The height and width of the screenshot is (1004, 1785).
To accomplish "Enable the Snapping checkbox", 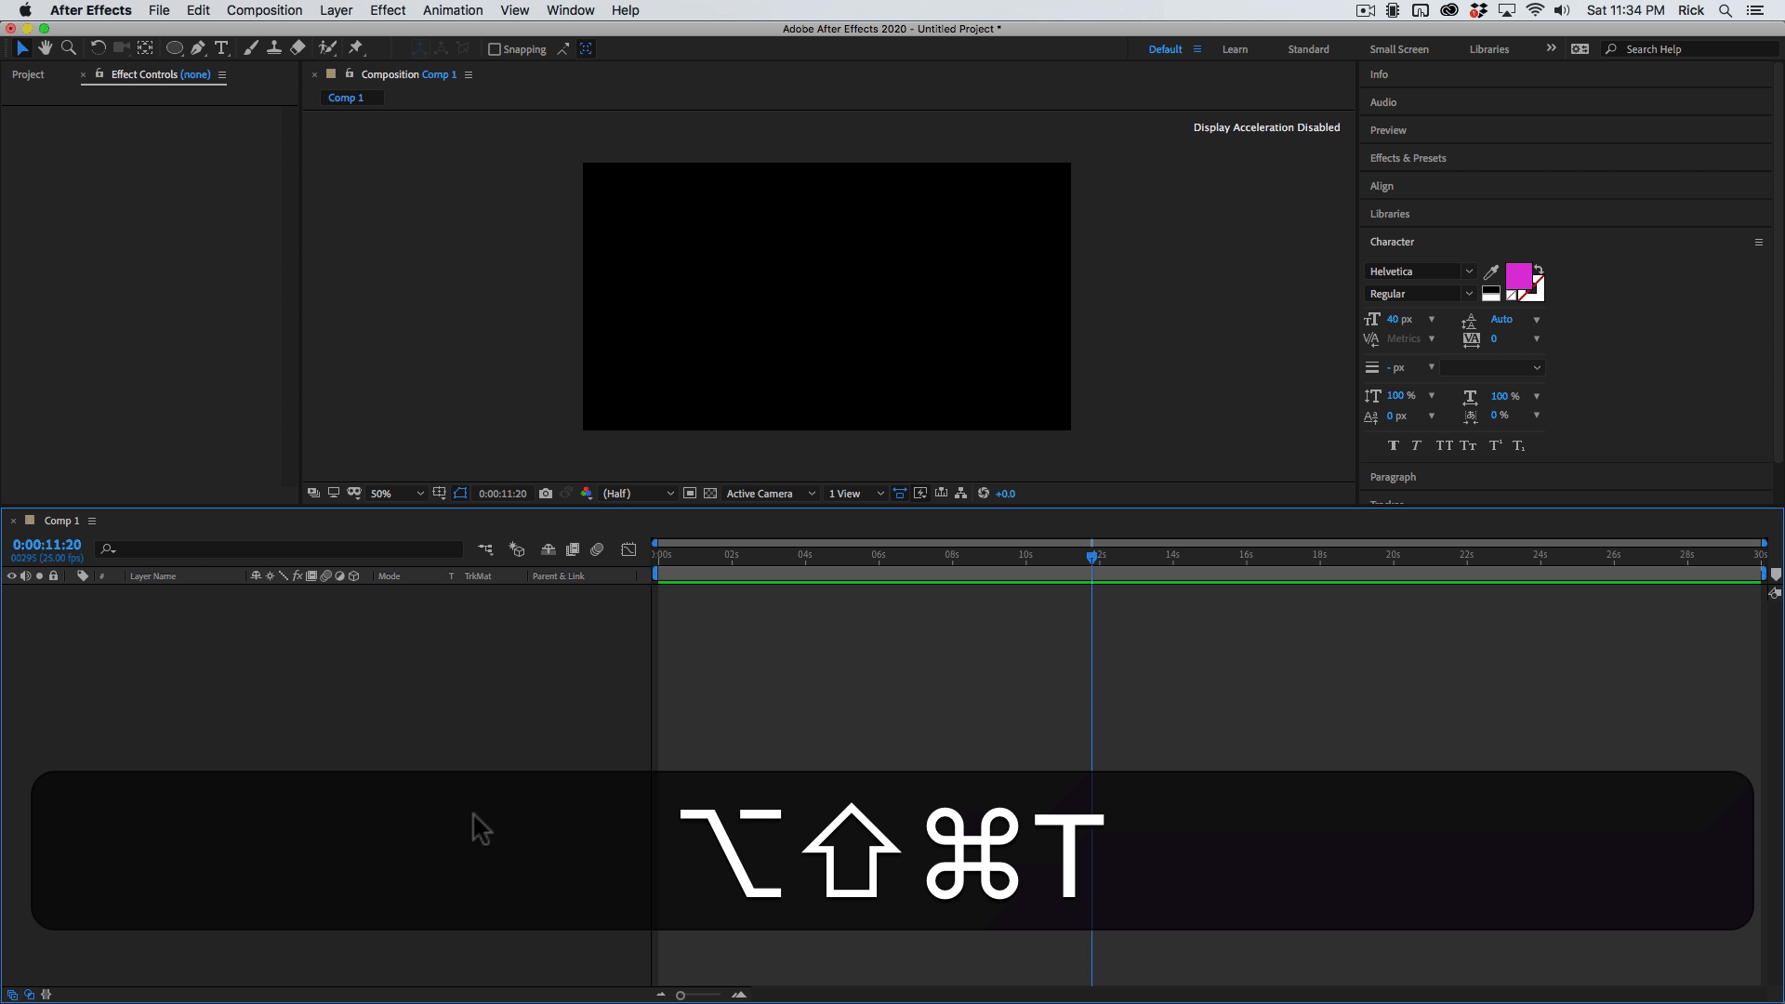I will [495, 49].
